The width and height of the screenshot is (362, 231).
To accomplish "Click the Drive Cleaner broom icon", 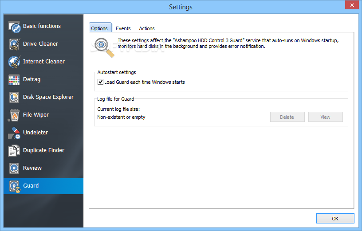I will coord(14,44).
